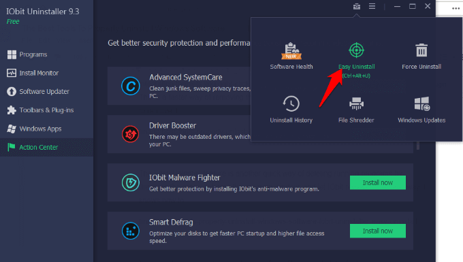Click the Smart Defrag icon
Screen dimensions: 463x262
[x=131, y=231]
